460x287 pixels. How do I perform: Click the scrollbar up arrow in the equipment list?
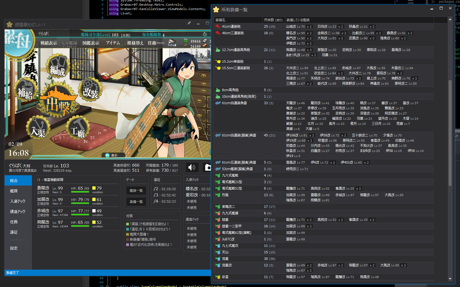pos(450,19)
